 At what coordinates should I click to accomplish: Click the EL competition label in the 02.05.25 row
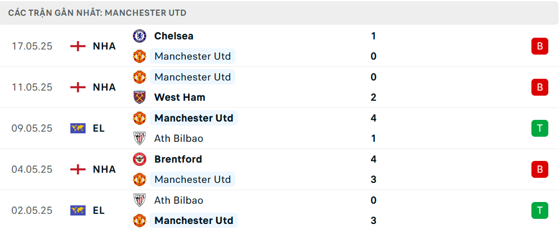point(99,210)
